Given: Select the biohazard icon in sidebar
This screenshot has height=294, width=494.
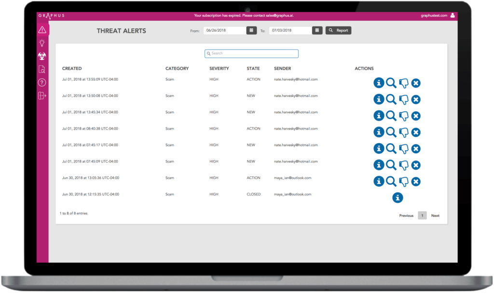Looking at the screenshot, I should click(x=42, y=56).
